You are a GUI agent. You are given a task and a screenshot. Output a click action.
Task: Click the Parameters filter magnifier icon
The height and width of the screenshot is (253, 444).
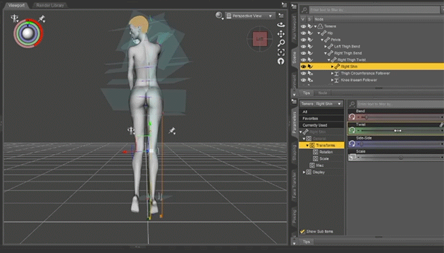tap(352, 104)
